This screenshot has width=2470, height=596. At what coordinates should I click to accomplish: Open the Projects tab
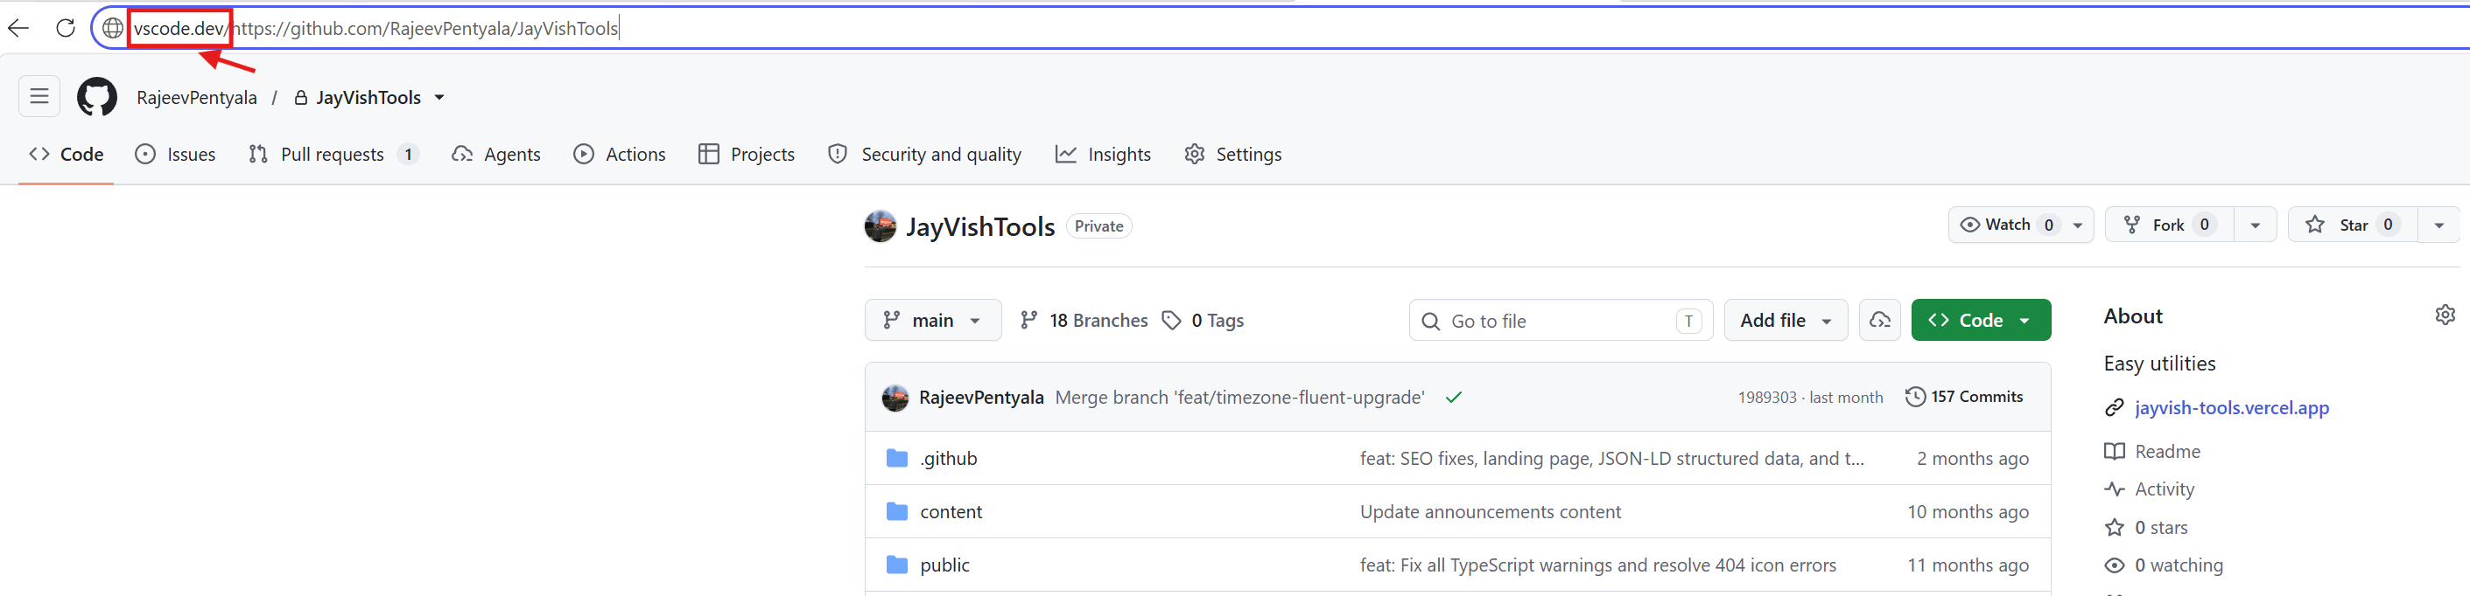tap(747, 154)
